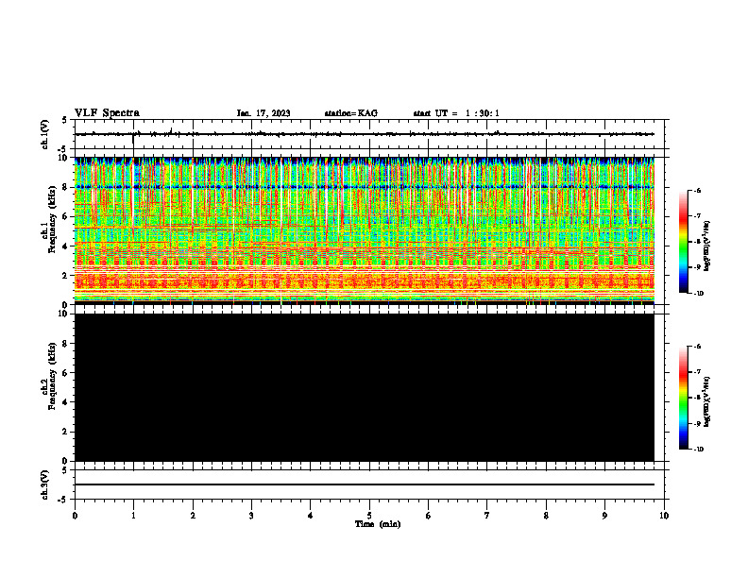
Task: Click the ch.1 voltage waveform trace
Action: (x=365, y=134)
